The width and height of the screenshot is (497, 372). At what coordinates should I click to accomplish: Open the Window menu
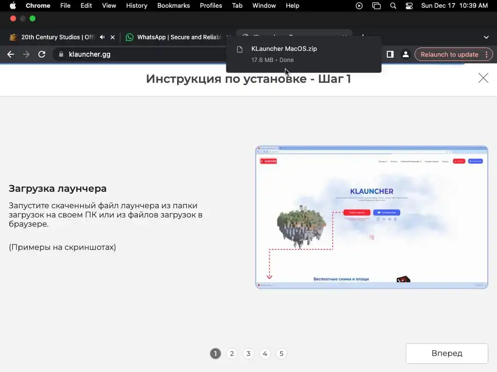point(264,6)
